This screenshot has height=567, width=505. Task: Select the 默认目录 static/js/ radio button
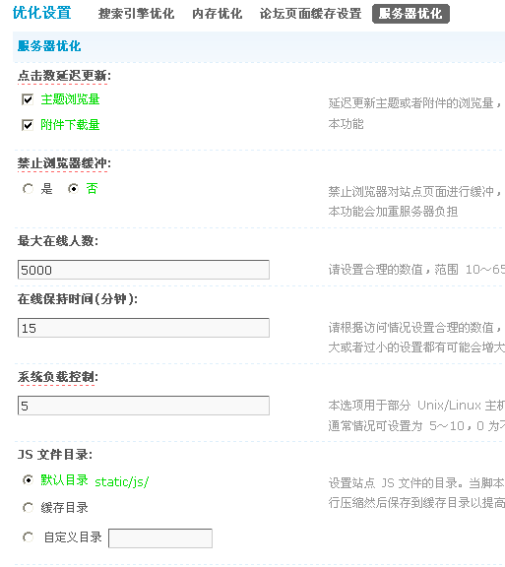(x=28, y=480)
